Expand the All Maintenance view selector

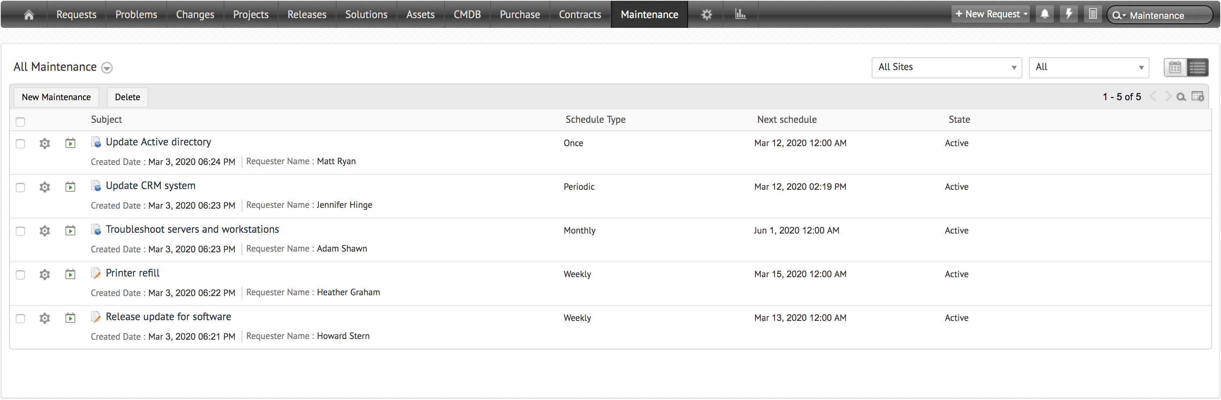(x=107, y=68)
